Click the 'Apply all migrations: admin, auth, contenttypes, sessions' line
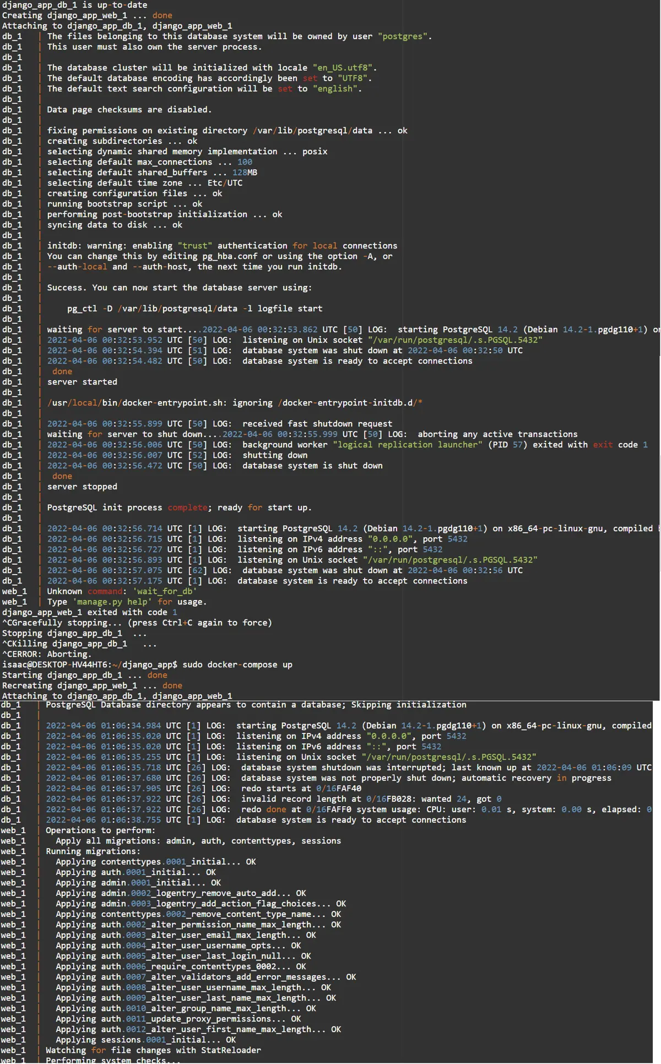Image resolution: width=661 pixels, height=1064 pixels. pos(198,841)
